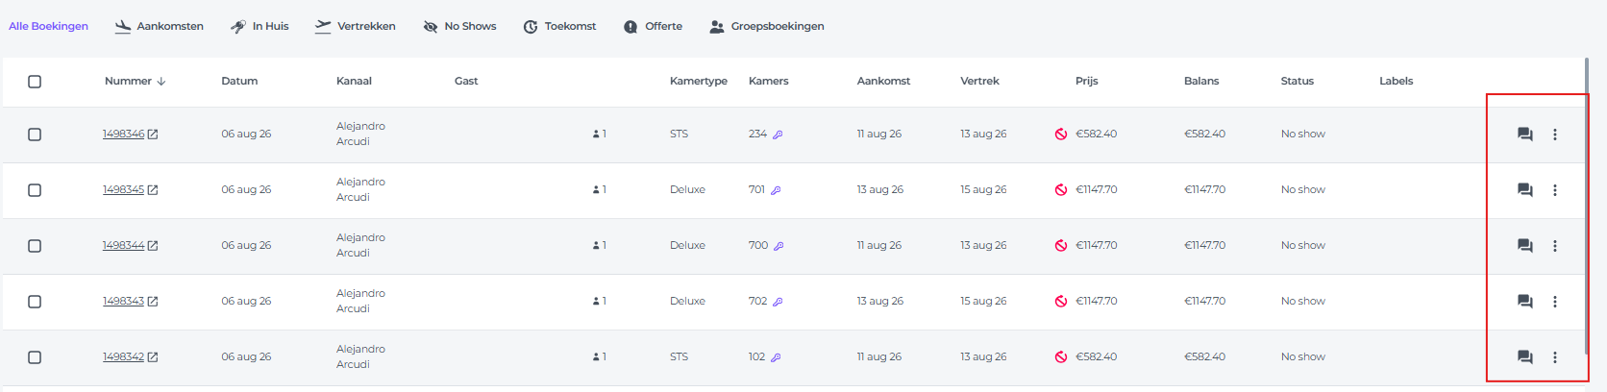This screenshot has width=1607, height=392.
Task: Check the box for booking 1498346
Action: [x=35, y=135]
